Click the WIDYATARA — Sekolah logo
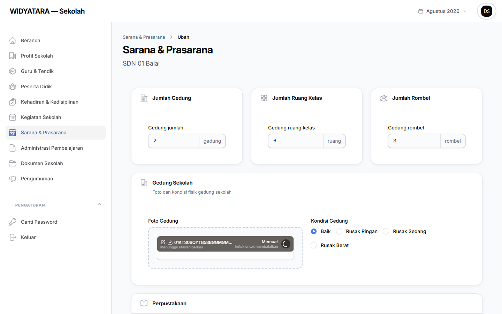 point(47,11)
